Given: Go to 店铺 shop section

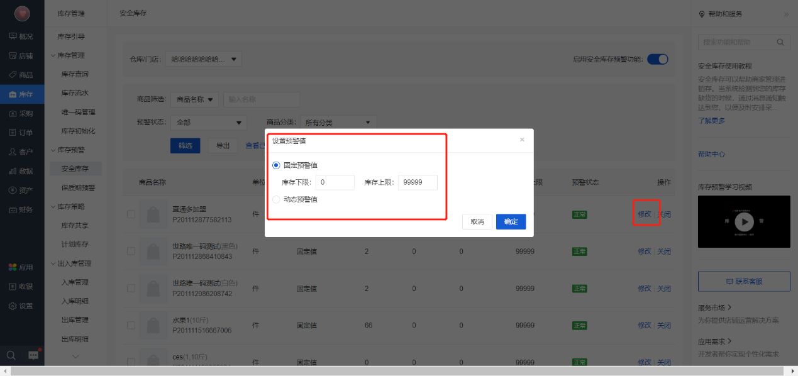Looking at the screenshot, I should (x=21, y=56).
